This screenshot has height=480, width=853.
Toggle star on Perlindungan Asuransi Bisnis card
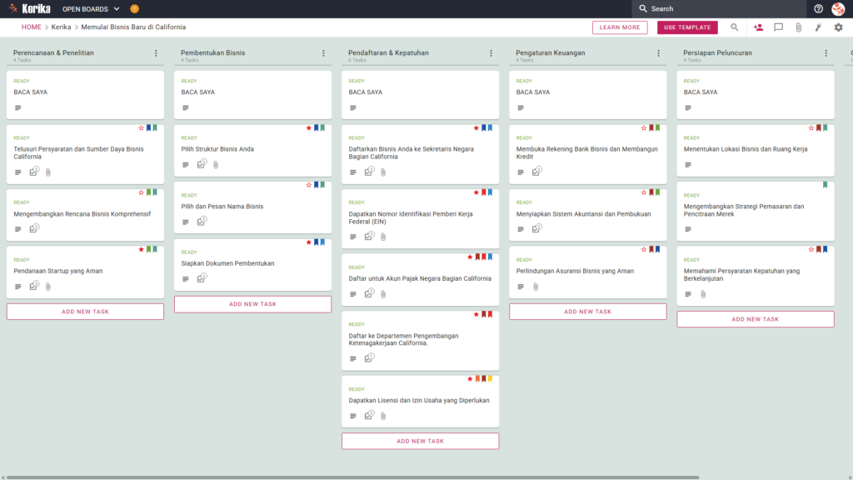(x=644, y=249)
